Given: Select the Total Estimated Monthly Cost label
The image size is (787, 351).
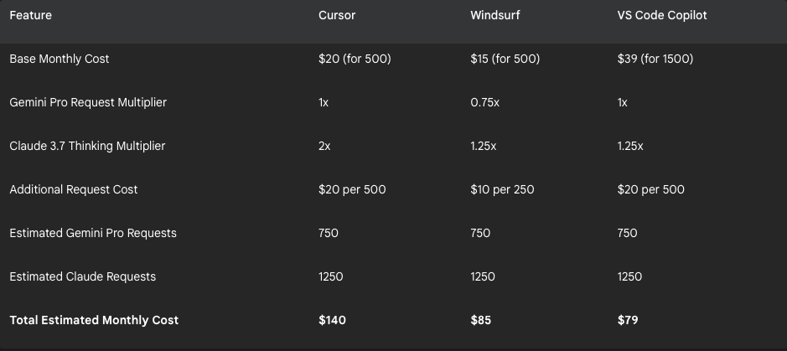Looking at the screenshot, I should 94,320.
